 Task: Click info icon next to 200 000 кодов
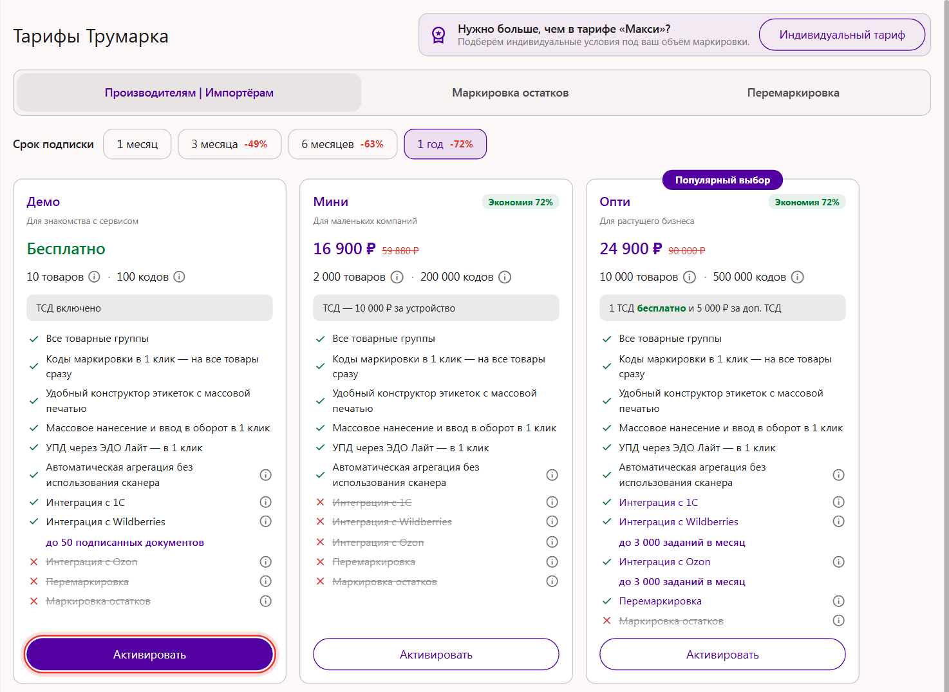click(x=505, y=277)
